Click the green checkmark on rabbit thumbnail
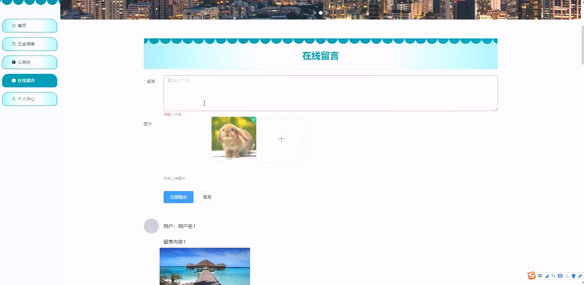Image resolution: width=584 pixels, height=285 pixels. point(253,120)
